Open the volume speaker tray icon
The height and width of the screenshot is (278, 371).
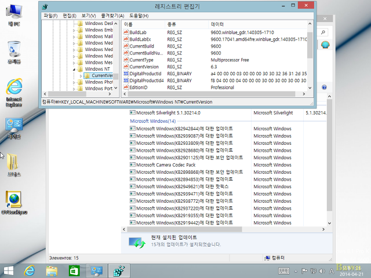(x=322, y=271)
